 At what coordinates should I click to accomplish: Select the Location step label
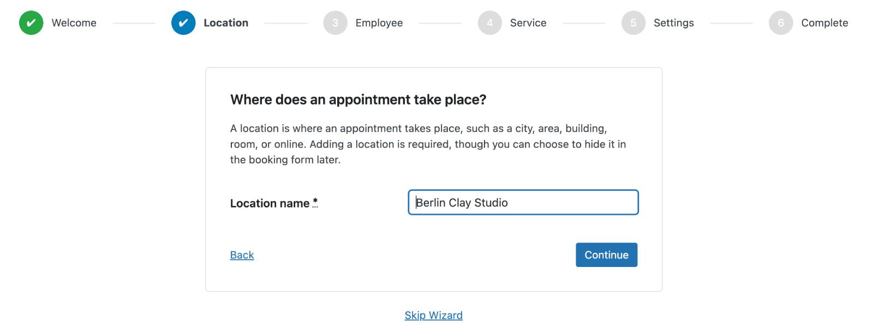click(226, 23)
